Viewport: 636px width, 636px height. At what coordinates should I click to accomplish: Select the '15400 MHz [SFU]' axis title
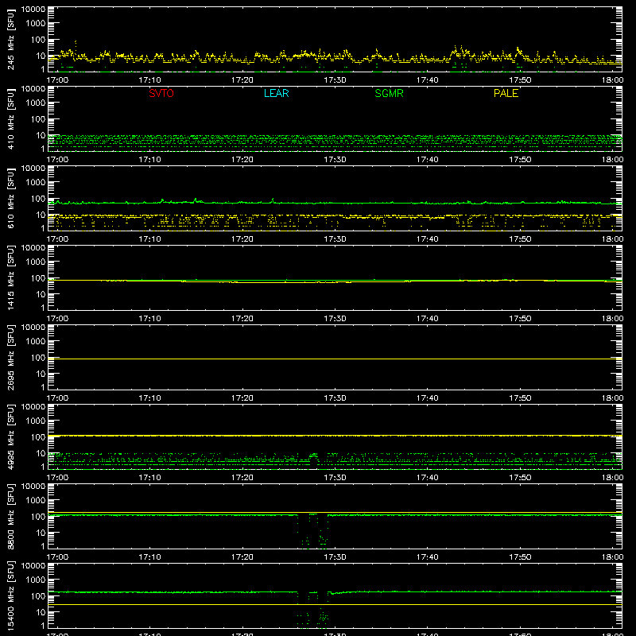click(x=10, y=595)
